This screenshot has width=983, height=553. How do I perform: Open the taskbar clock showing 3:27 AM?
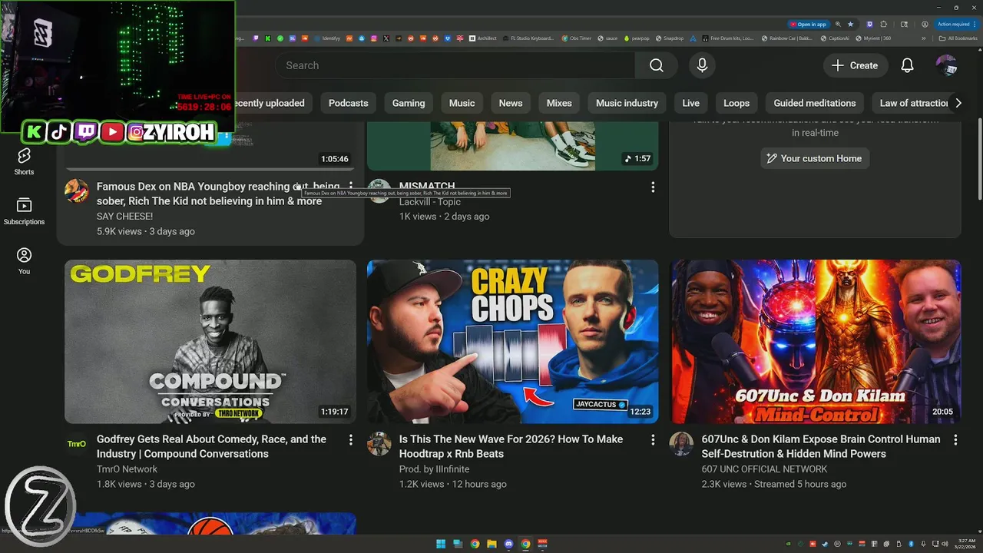coord(963,544)
